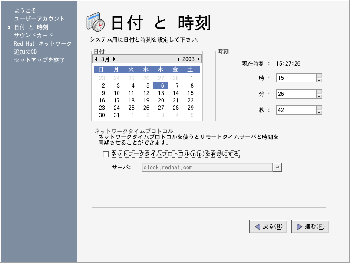This screenshot has width=350, height=263.
Task: Increase the hour value with up arrow
Action: point(319,76)
